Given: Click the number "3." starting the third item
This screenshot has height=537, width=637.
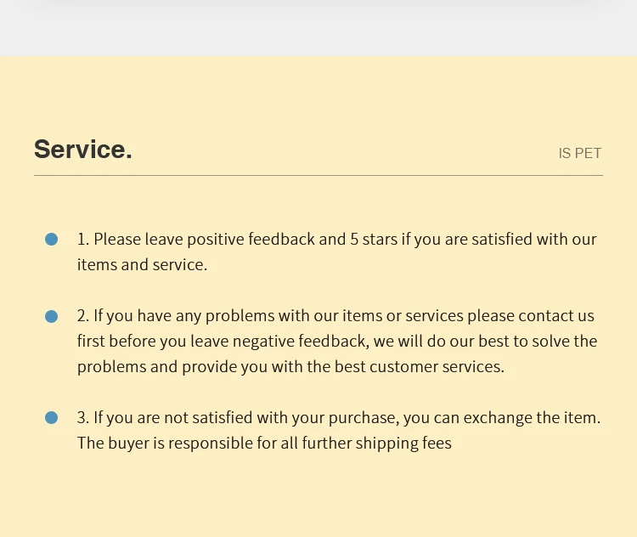Looking at the screenshot, I should tap(83, 418).
